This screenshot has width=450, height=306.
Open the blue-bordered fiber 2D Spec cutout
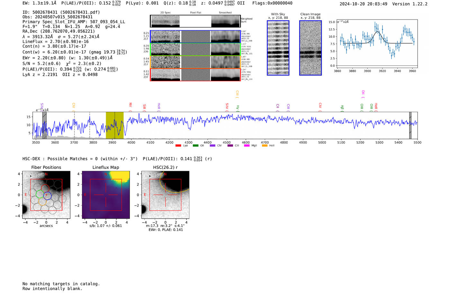tap(166, 37)
